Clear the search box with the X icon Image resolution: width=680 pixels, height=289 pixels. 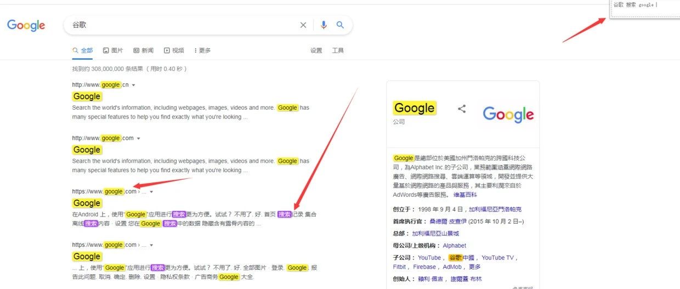pyautogui.click(x=303, y=25)
